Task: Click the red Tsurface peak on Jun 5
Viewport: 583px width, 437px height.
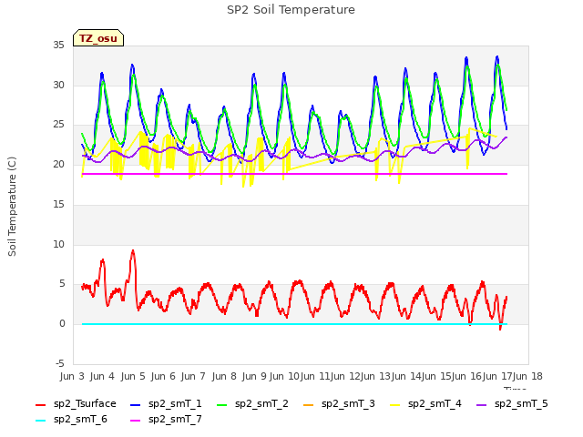Action: pyautogui.click(x=133, y=253)
